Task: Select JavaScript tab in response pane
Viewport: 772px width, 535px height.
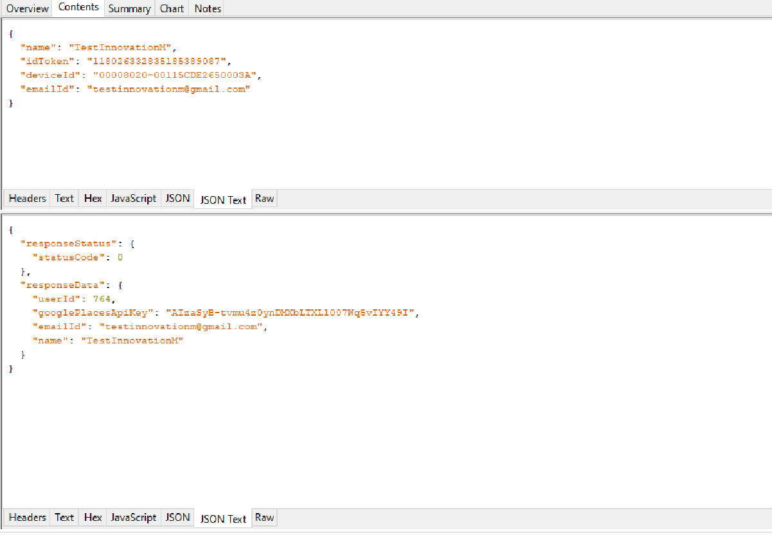Action: (x=134, y=517)
